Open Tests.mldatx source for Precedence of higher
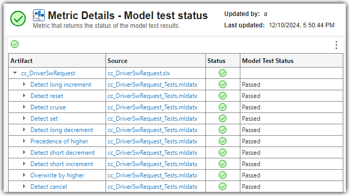This screenshot has height=196, width=350. tap(152, 141)
